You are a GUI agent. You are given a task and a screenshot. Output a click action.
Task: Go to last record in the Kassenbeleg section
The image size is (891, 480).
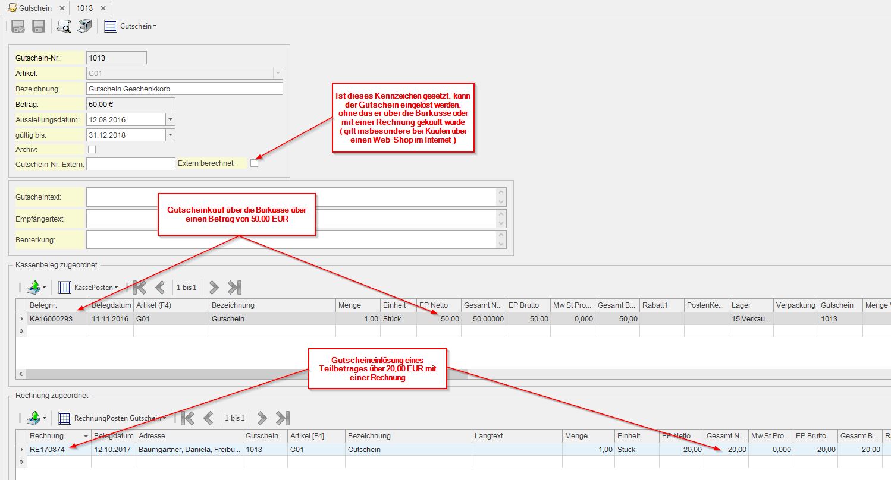pyautogui.click(x=234, y=288)
